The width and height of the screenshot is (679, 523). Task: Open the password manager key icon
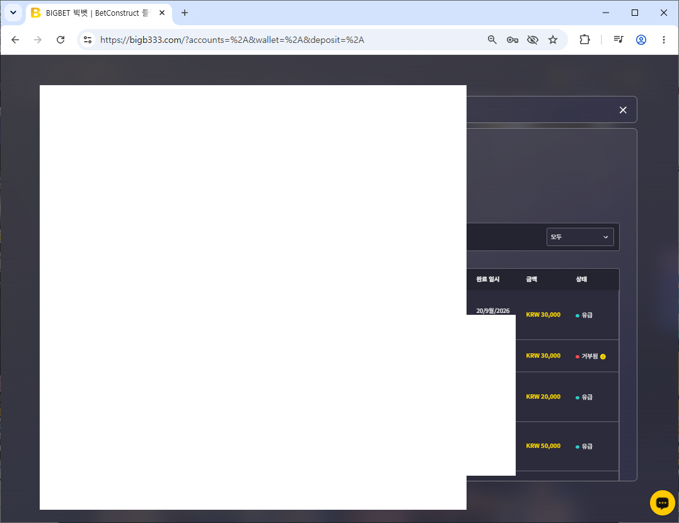513,40
